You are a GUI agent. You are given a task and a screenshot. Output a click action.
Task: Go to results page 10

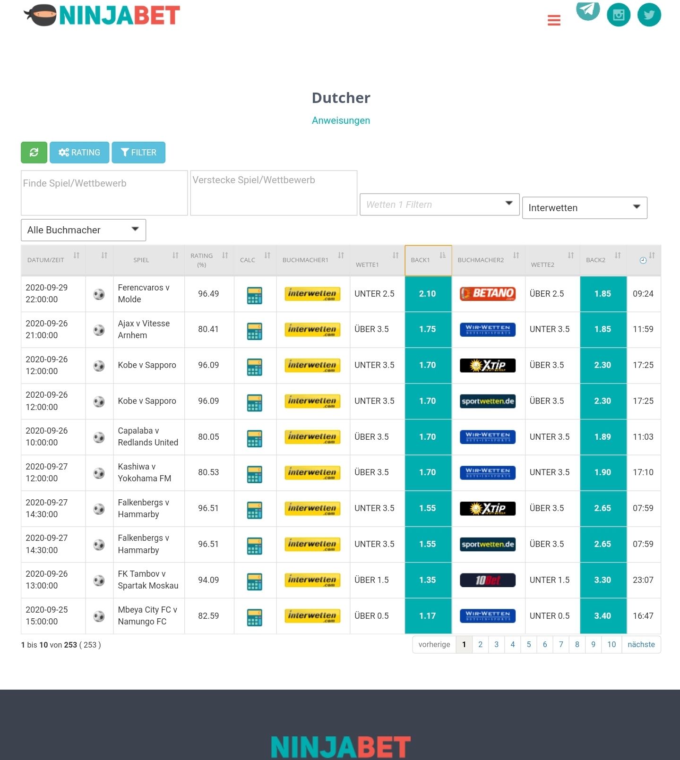point(611,645)
